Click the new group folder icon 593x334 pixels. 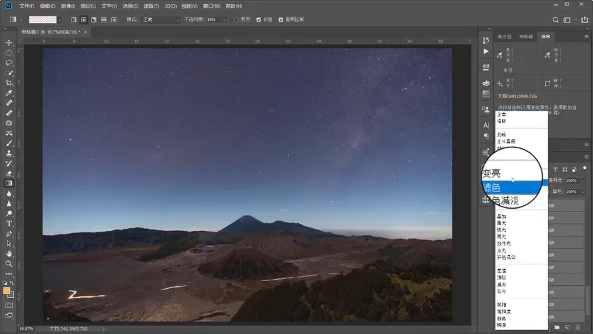[x=557, y=327]
